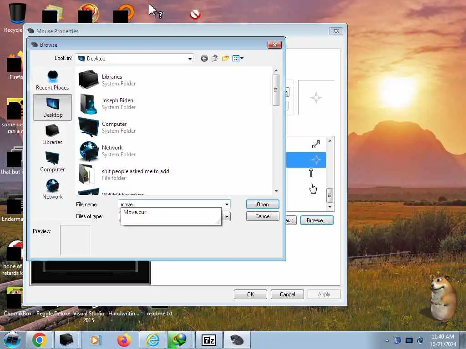466x349 pixels.
Task: Click Cancel in the Browse dialog
Action: pos(263,216)
